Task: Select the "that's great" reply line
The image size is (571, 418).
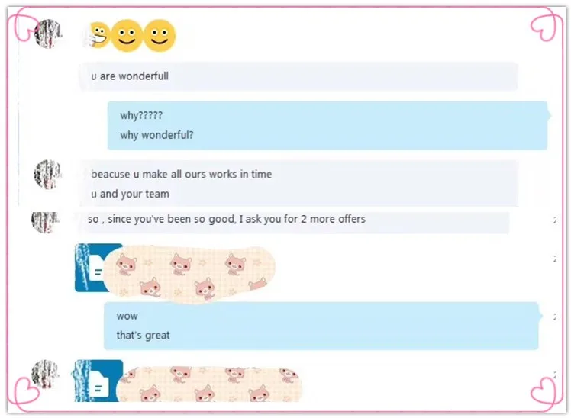Action: [x=143, y=335]
